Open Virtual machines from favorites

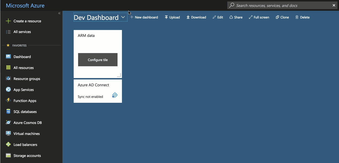[26, 134]
